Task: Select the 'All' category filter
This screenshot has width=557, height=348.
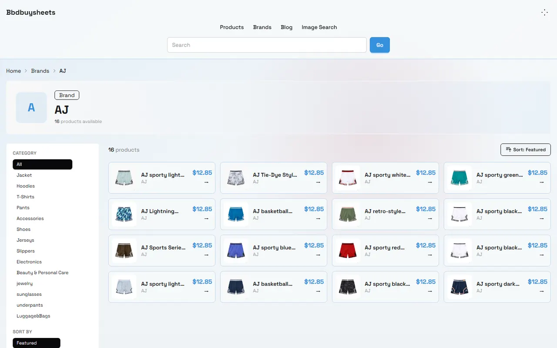Action: tap(42, 164)
